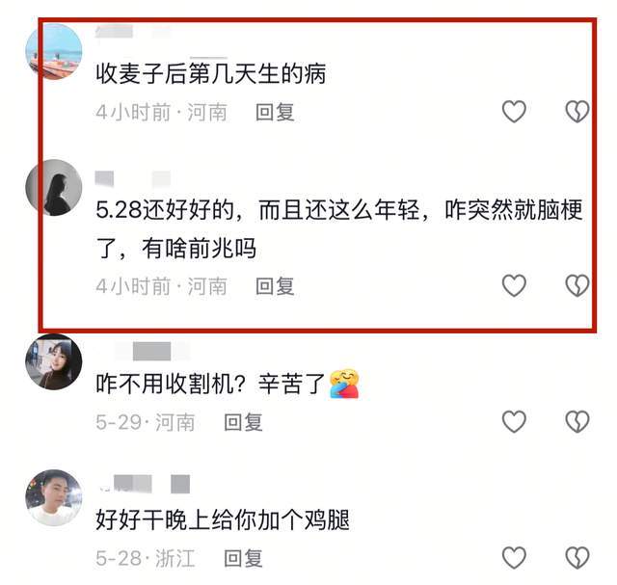Image resolution: width=617 pixels, height=585 pixels.
Task: Reply to the 5-29 河南 comment
Action: (x=243, y=422)
